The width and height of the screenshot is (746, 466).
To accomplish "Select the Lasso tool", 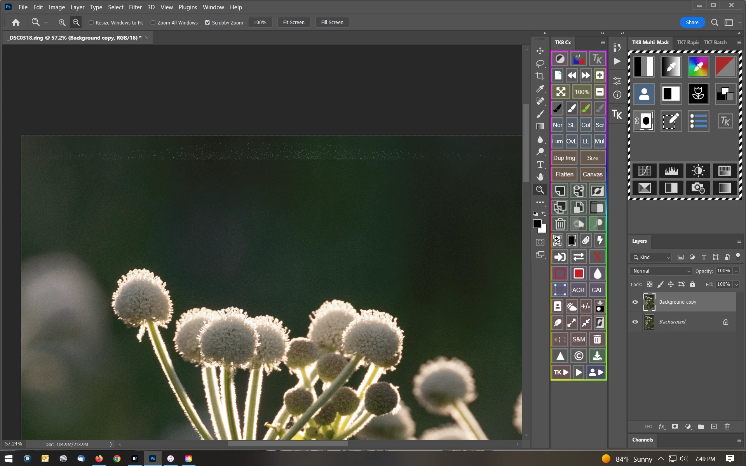I will [540, 63].
